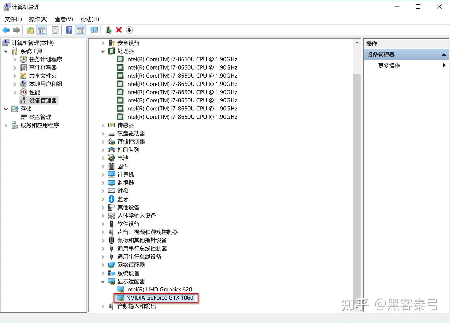Toggle the action pane toolbar icon
Screen dimensions: 450x323
click(80, 30)
